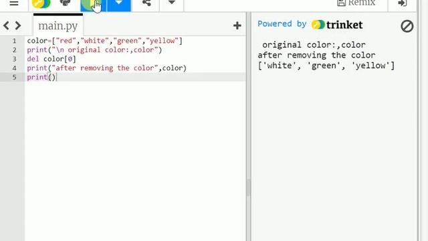Expand the dropdown next to share

(x=171, y=3)
